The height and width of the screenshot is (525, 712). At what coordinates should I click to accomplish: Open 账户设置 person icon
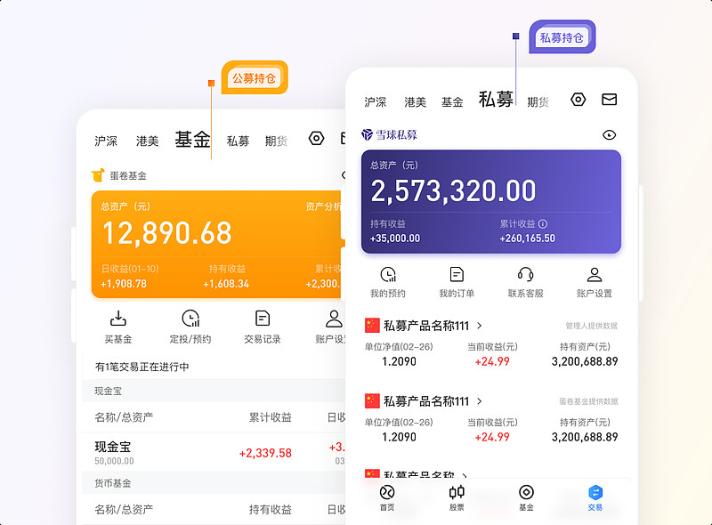click(x=595, y=276)
